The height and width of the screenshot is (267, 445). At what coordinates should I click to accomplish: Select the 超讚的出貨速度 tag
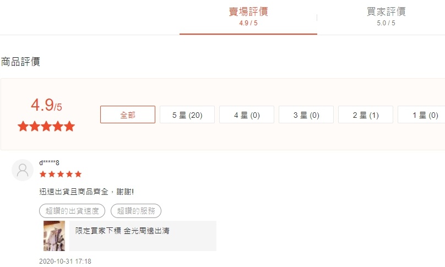tap(72, 211)
